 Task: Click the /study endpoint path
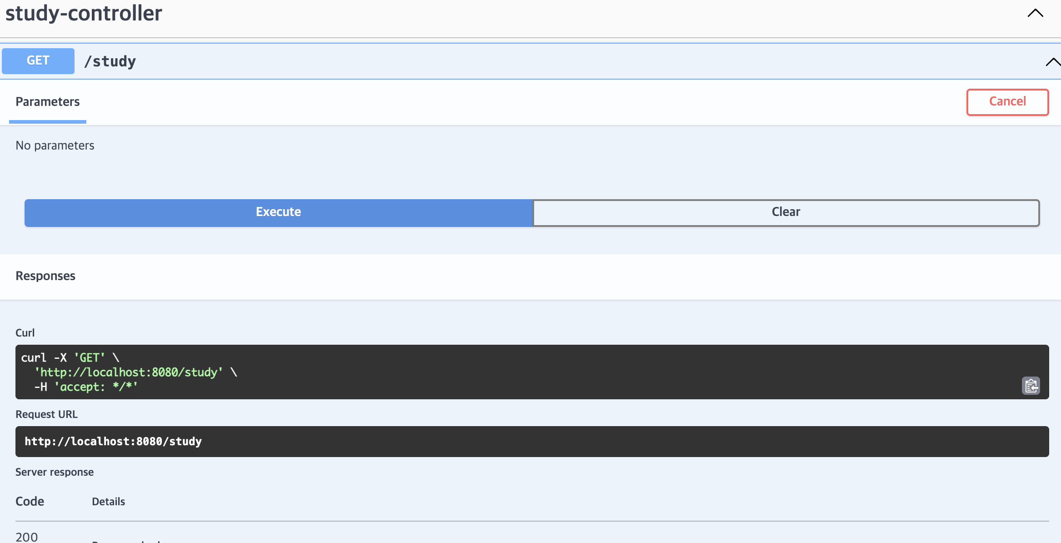click(110, 61)
